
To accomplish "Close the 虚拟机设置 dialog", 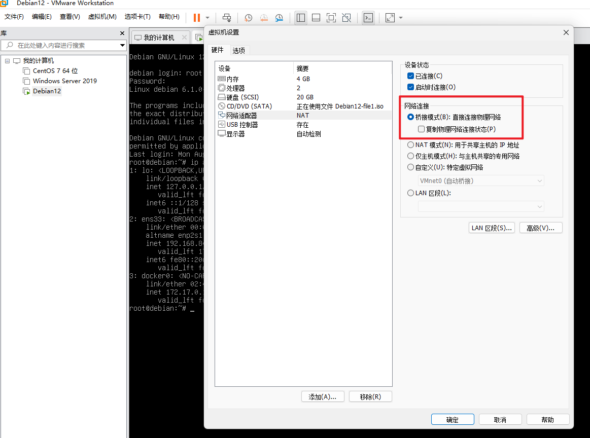I will click(x=566, y=33).
